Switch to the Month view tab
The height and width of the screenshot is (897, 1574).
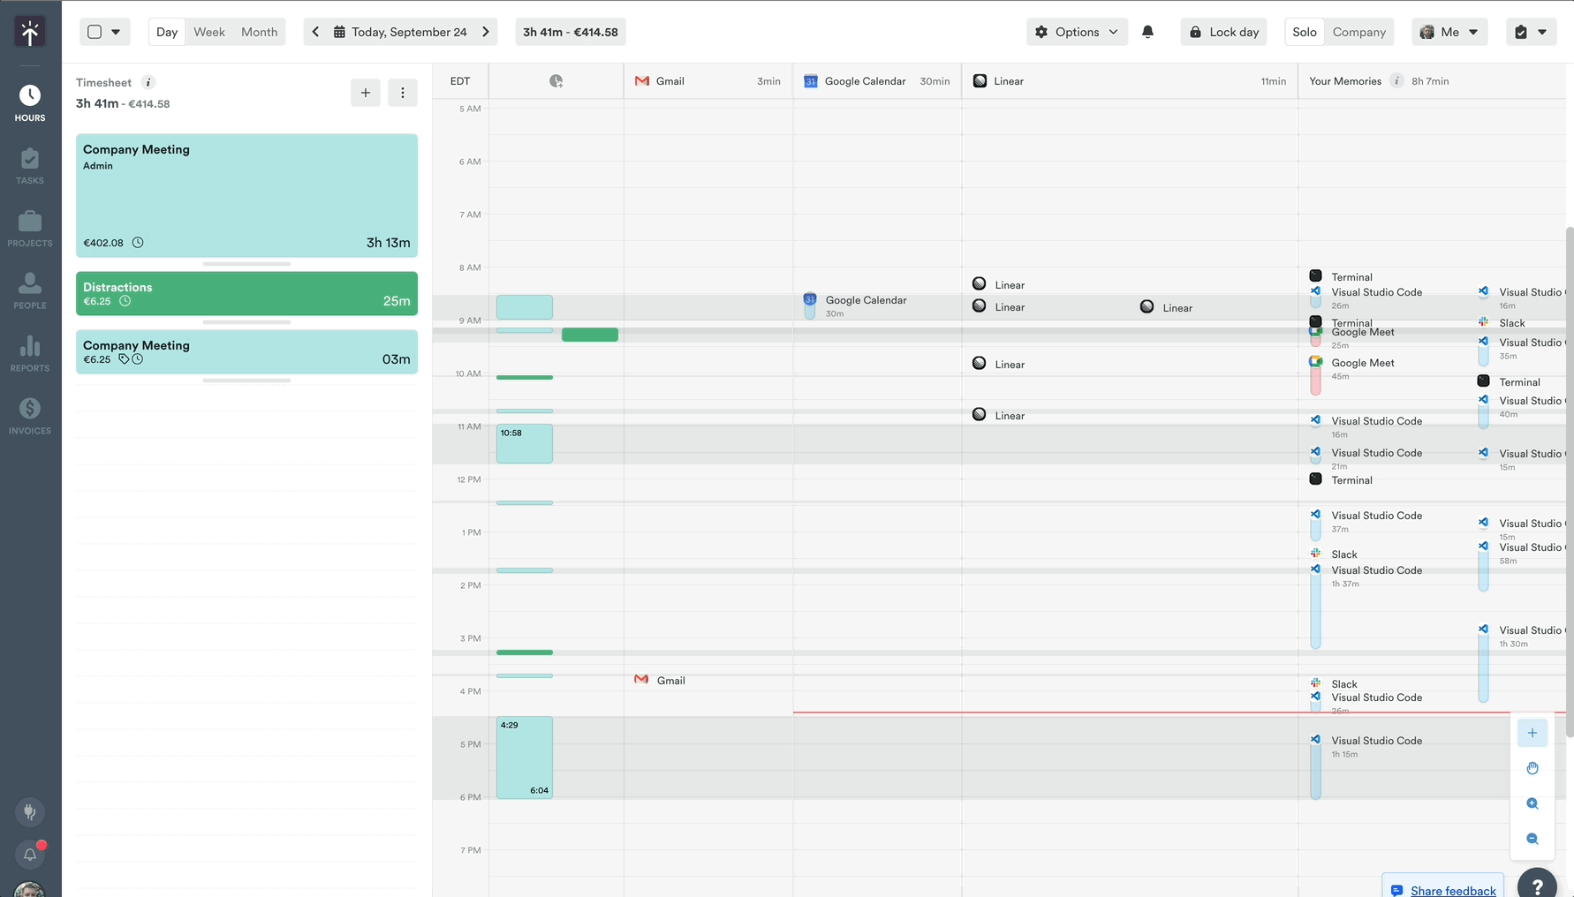tap(259, 32)
